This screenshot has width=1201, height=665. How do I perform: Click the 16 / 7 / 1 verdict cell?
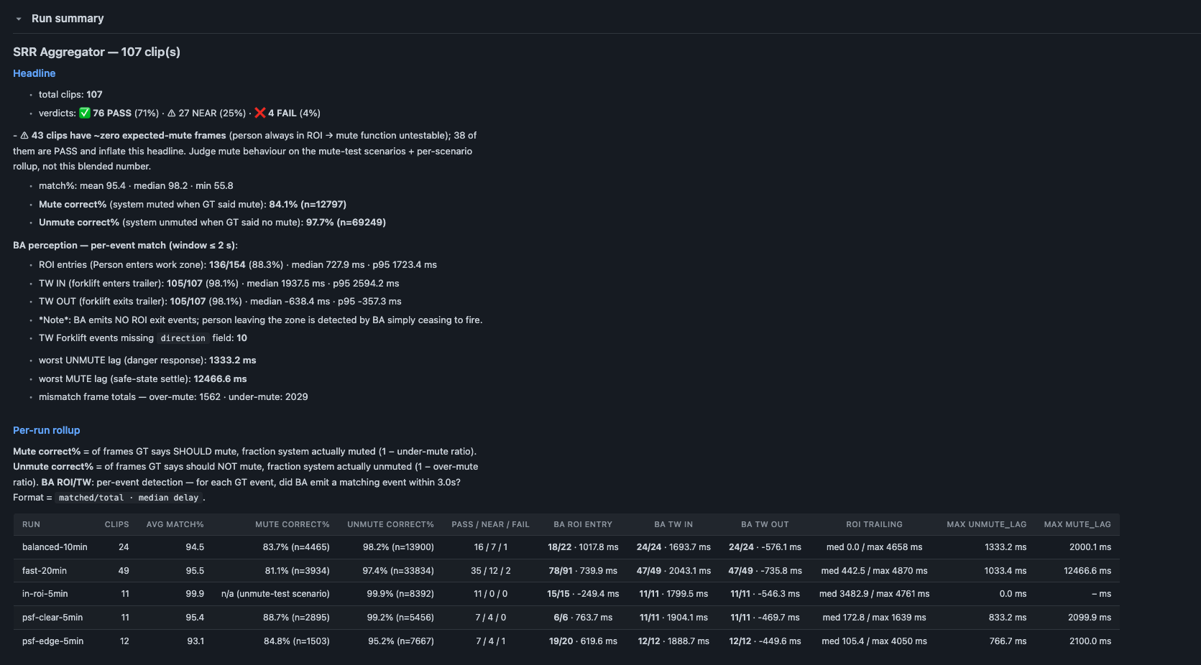click(x=490, y=547)
